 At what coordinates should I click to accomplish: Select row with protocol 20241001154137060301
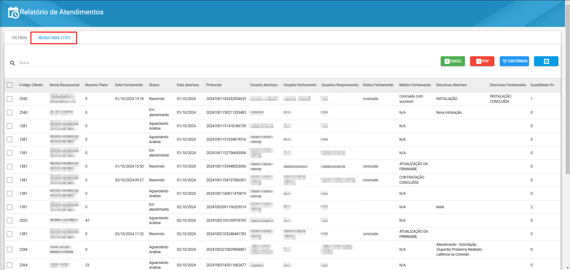coord(9,180)
